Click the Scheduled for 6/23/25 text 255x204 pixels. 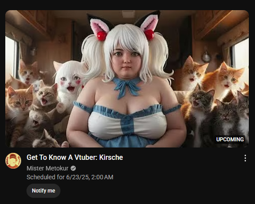[57, 177]
